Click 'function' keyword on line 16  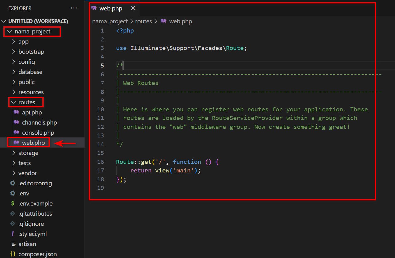click(187, 162)
